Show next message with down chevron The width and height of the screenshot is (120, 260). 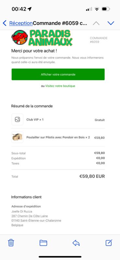point(111,23)
